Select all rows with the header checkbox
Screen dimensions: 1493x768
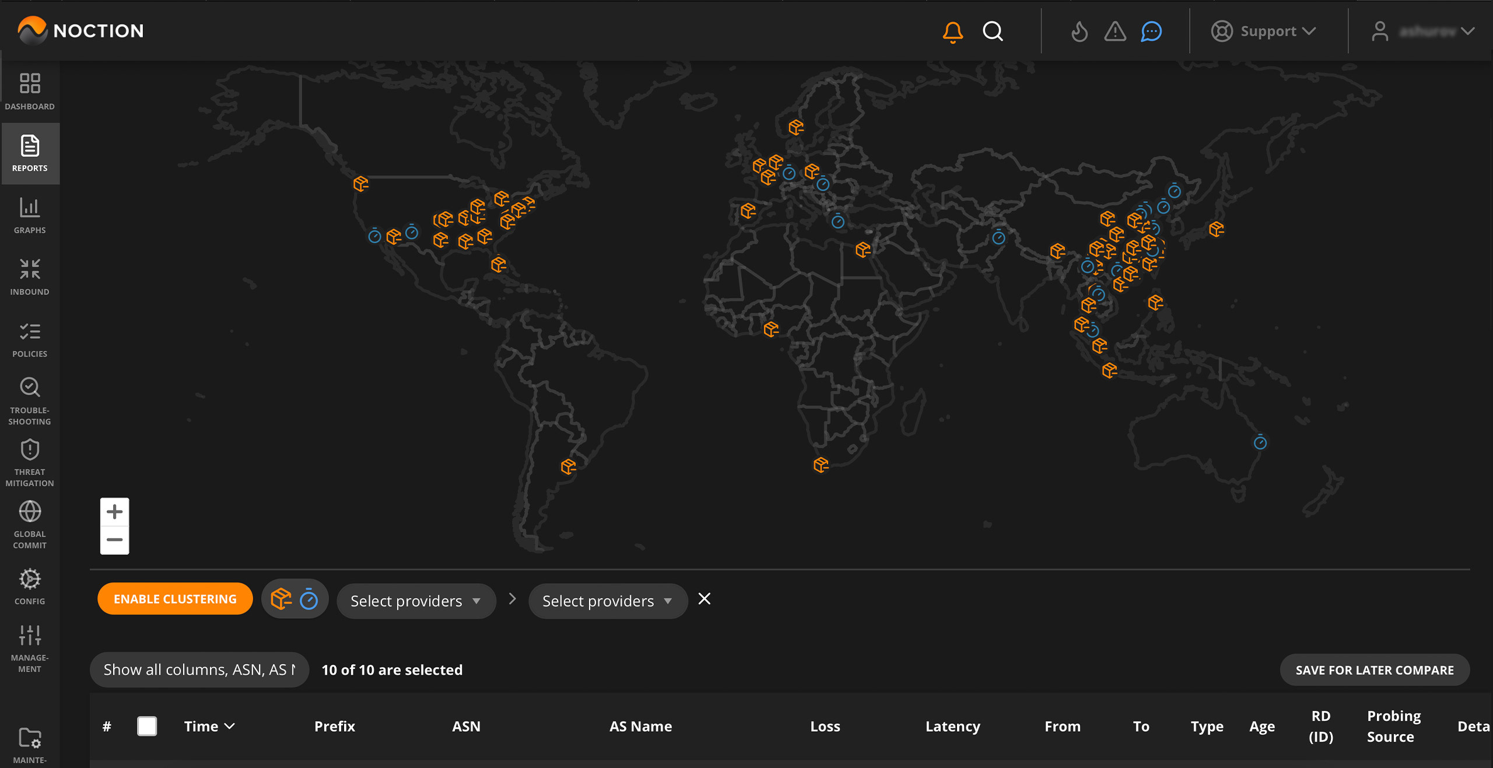click(x=147, y=726)
